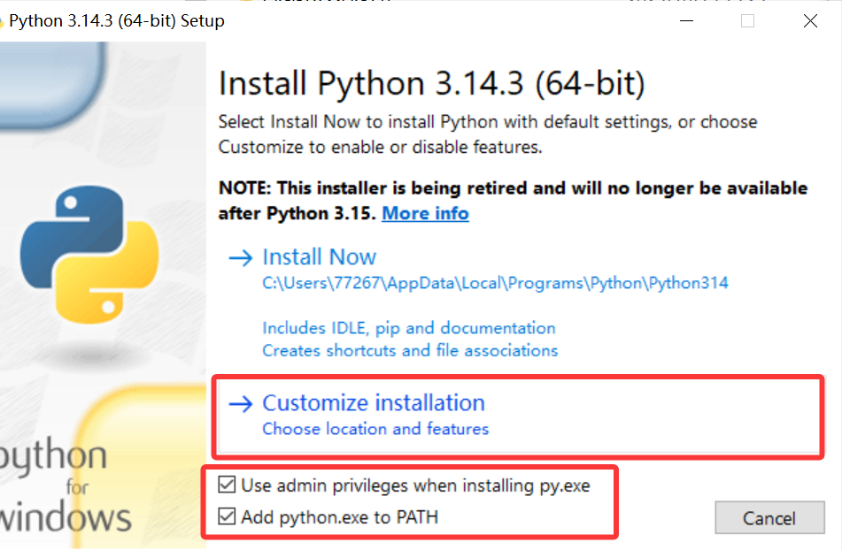The width and height of the screenshot is (842, 550).
Task: Click Includes IDLE, pip and documentation text
Action: click(x=409, y=328)
